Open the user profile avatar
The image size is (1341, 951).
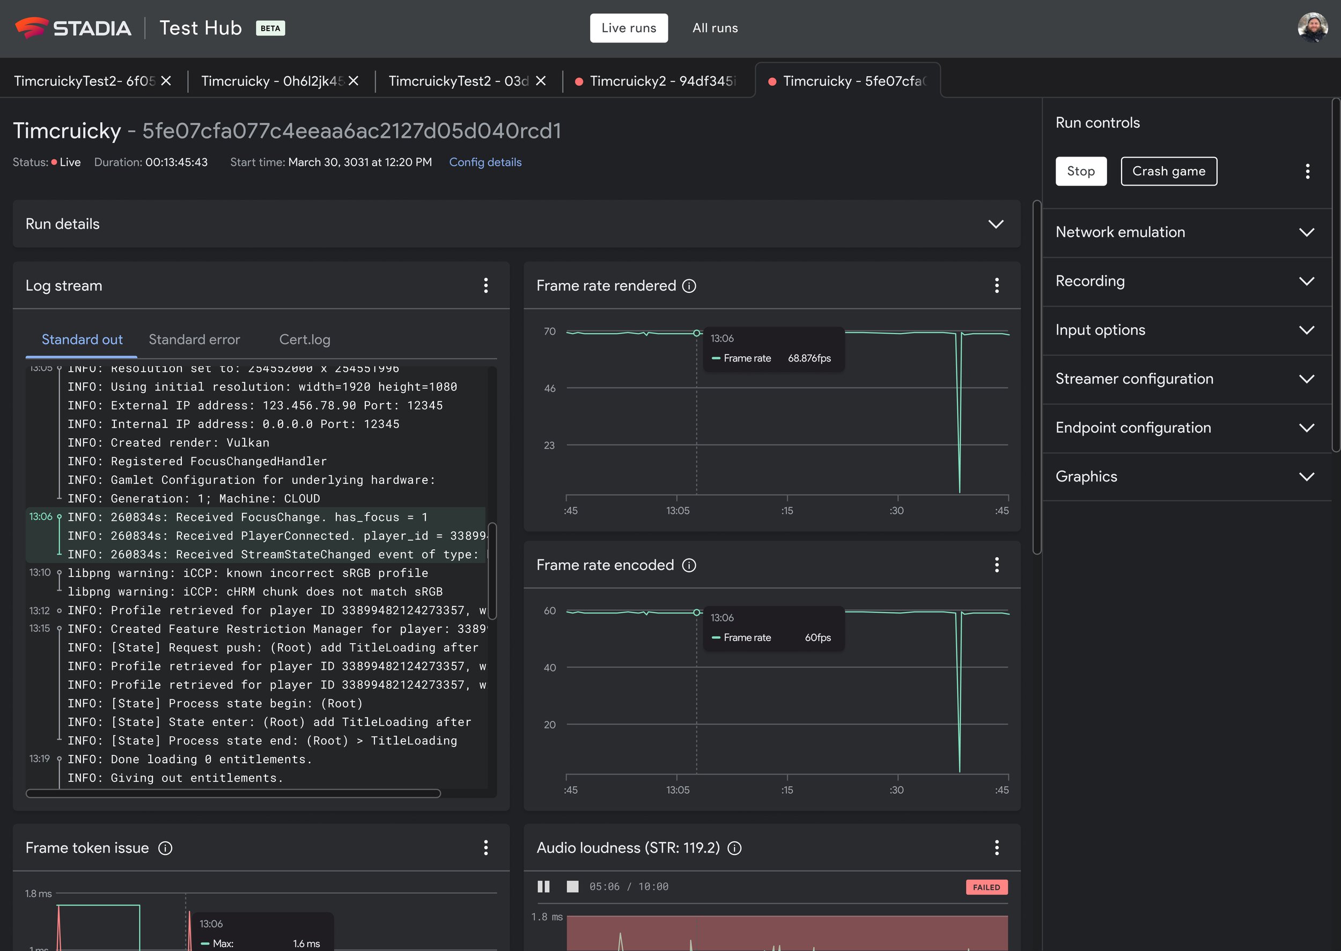pos(1313,28)
